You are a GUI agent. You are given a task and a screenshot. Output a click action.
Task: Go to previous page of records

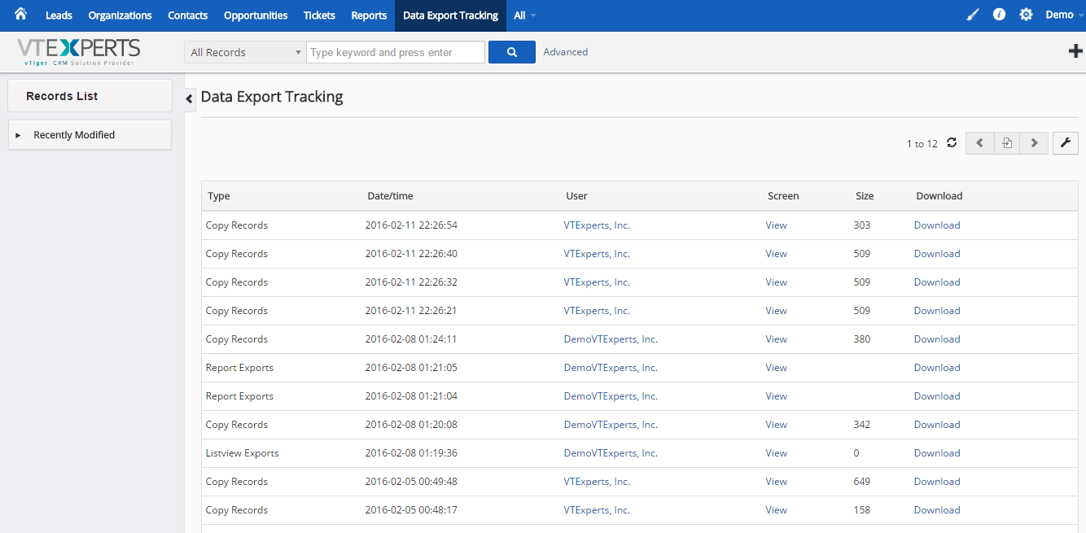click(x=979, y=143)
